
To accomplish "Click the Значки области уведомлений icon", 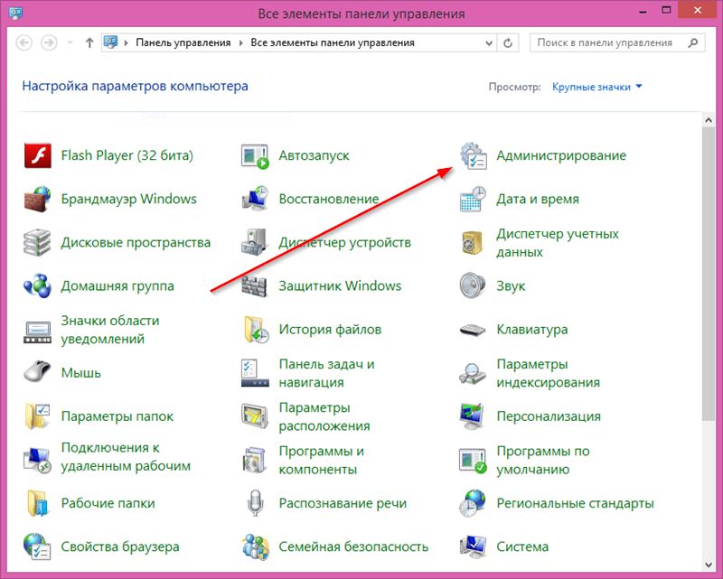I will click(x=37, y=332).
